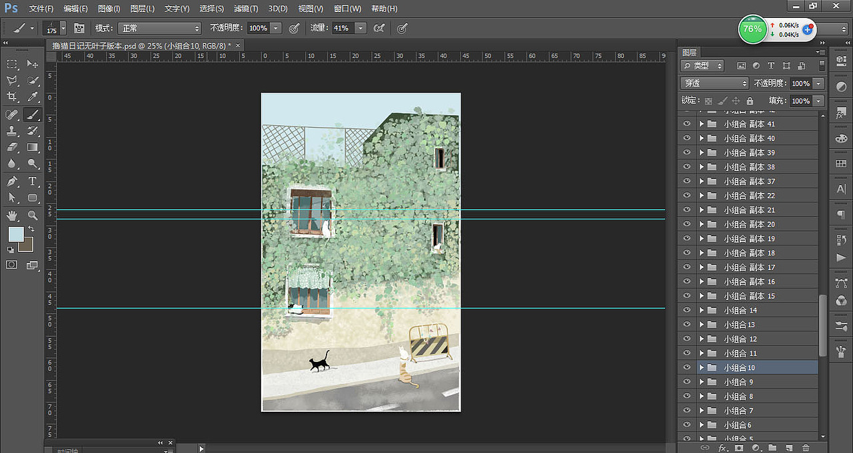Change the screen mode

33,265
